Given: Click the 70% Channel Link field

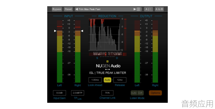Looking at the screenshot, I should [107, 93].
